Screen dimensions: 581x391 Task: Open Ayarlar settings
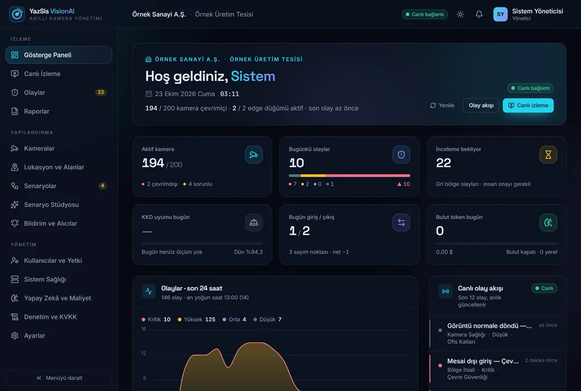click(x=59, y=335)
